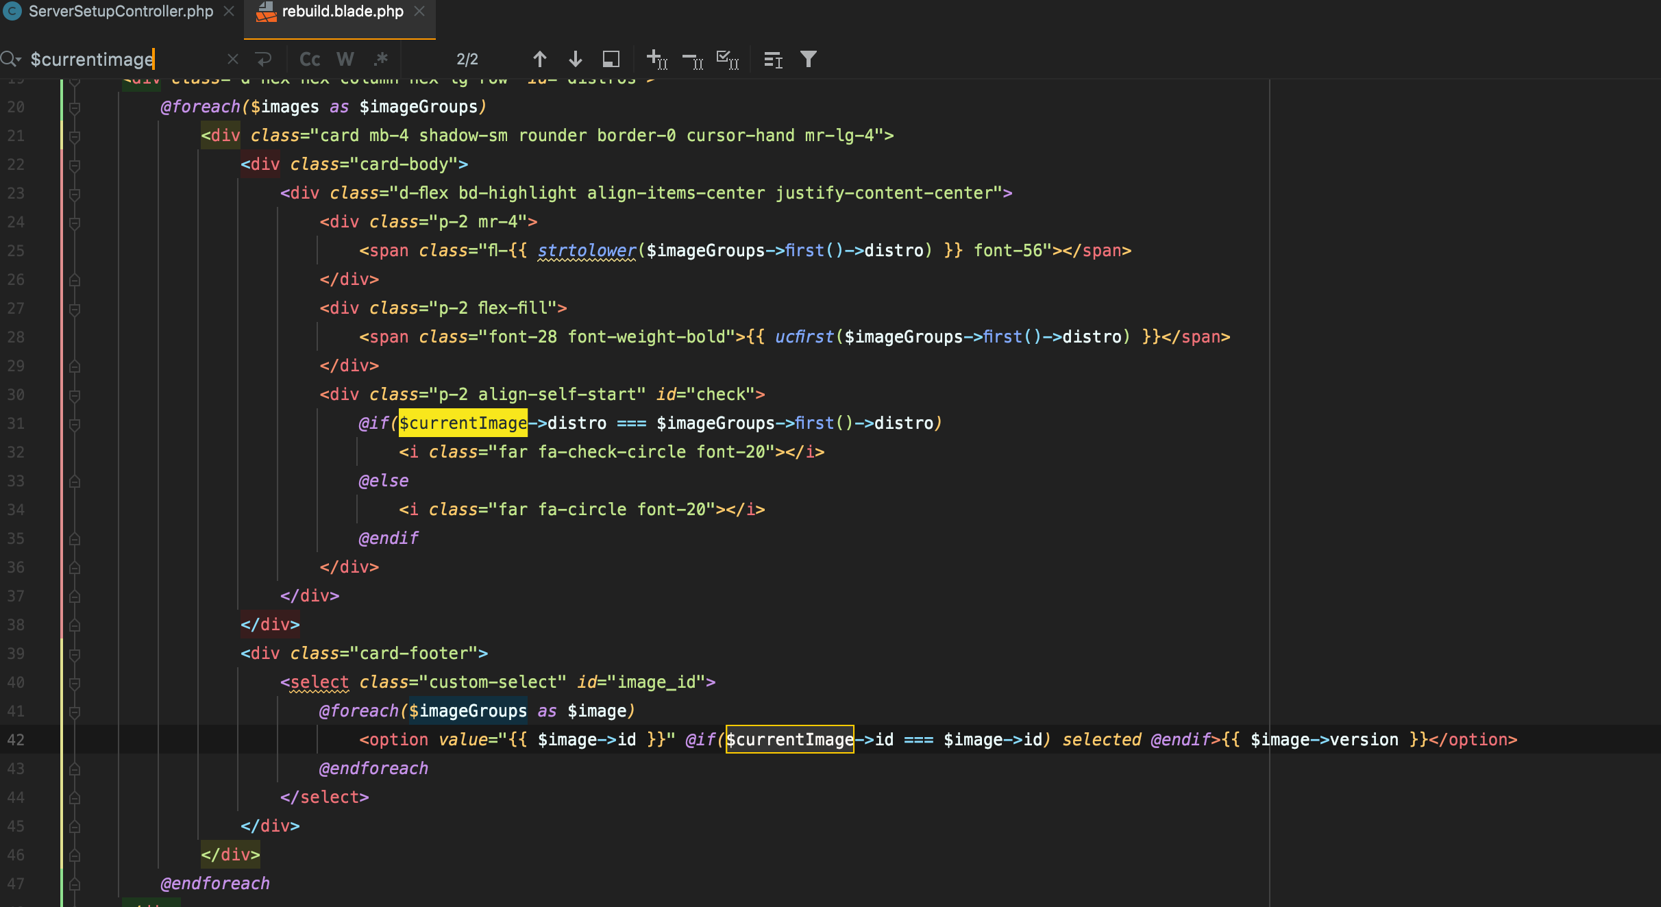Go to previous search occurrence arrow
This screenshot has height=907, width=1661.
tap(539, 60)
